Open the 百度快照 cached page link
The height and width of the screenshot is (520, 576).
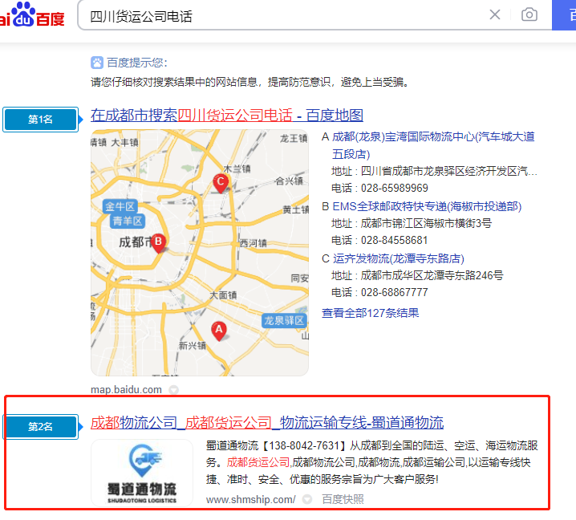pyautogui.click(x=343, y=499)
